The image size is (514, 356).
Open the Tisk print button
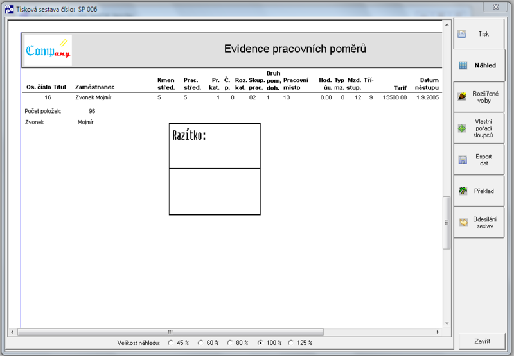click(479, 34)
